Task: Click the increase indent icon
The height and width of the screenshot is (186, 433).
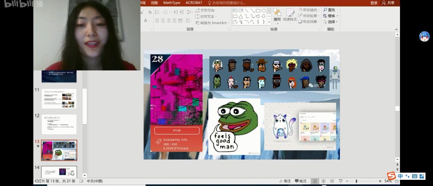Action: (x=181, y=12)
